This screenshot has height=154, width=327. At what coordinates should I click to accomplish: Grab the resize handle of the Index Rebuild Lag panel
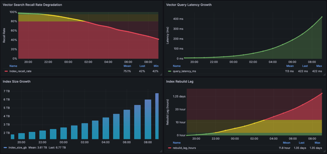coord(324,151)
